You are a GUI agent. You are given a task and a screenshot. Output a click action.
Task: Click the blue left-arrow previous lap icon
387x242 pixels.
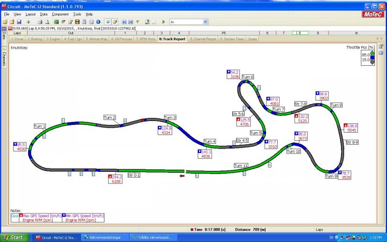124,22
